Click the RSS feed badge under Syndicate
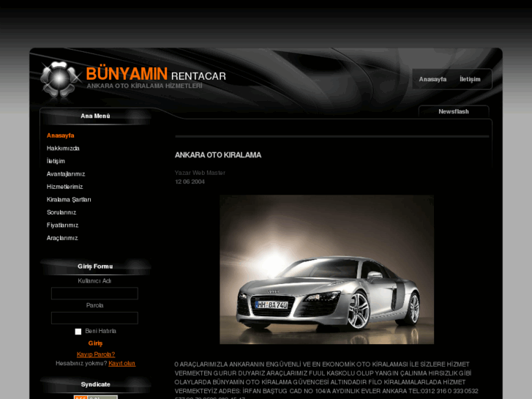This screenshot has width=532, height=399. point(95,397)
